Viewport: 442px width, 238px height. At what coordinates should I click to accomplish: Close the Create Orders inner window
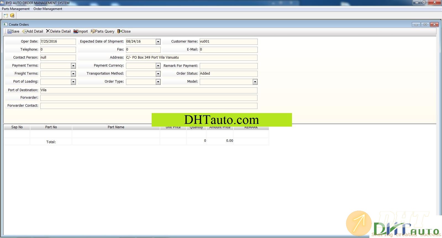point(435,25)
